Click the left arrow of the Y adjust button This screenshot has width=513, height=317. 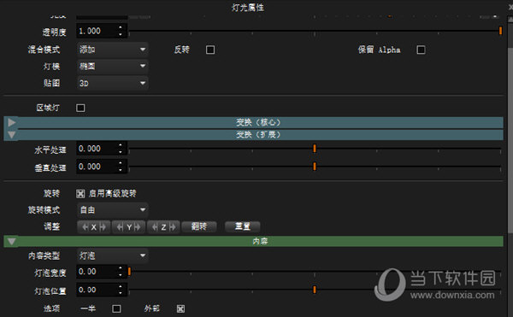coord(120,226)
